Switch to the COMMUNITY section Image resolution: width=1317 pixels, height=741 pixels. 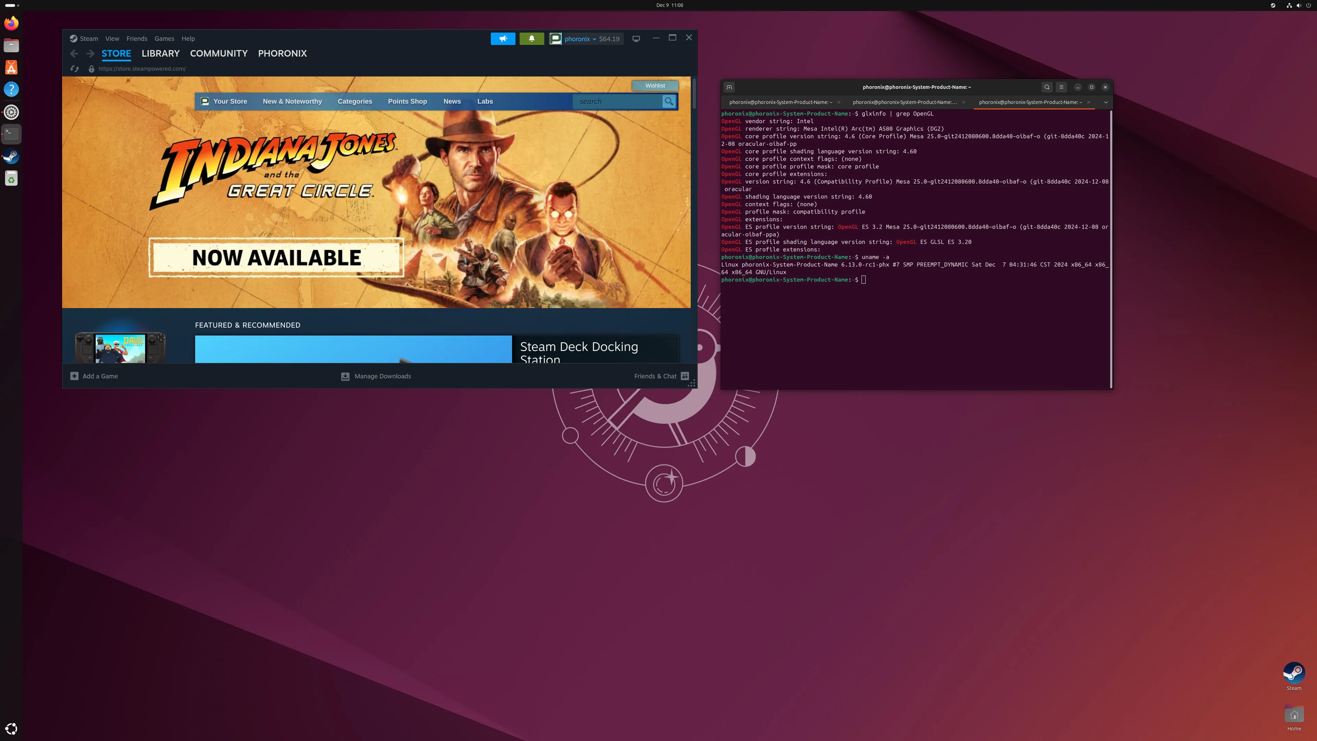pyautogui.click(x=219, y=54)
